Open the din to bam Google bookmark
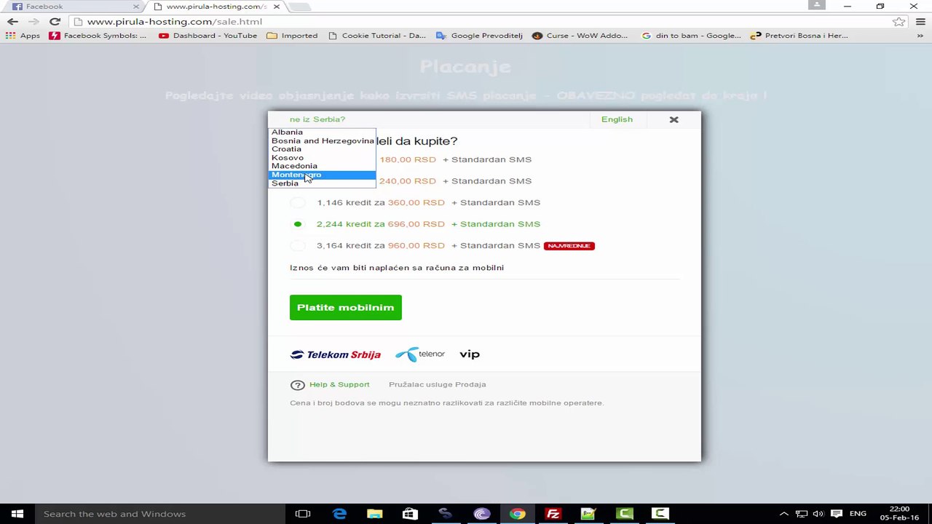The height and width of the screenshot is (524, 932). [x=691, y=36]
